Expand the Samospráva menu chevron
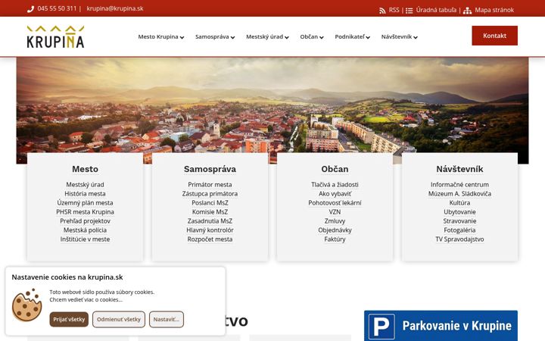The width and height of the screenshot is (545, 341). click(x=232, y=37)
